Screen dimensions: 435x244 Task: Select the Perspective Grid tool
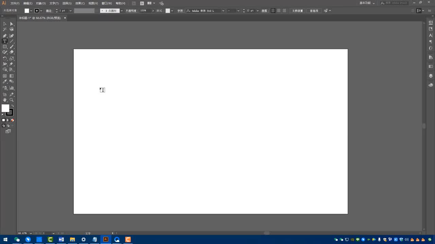(x=12, y=69)
